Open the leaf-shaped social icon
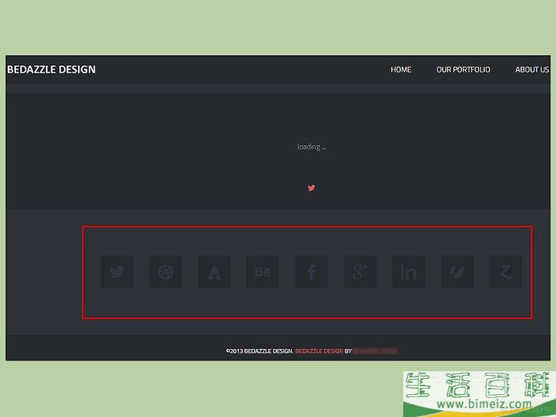This screenshot has height=417, width=556. pyautogui.click(x=457, y=272)
